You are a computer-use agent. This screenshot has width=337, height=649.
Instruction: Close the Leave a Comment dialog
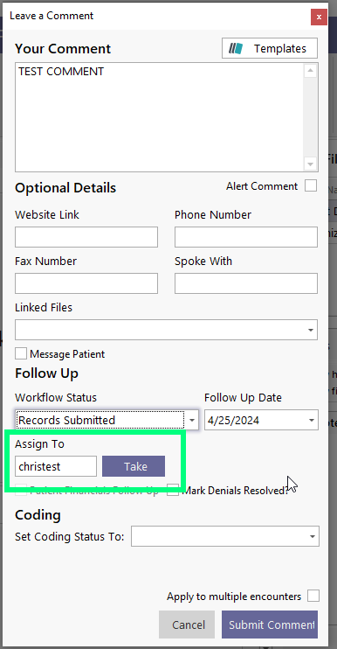[x=319, y=17]
